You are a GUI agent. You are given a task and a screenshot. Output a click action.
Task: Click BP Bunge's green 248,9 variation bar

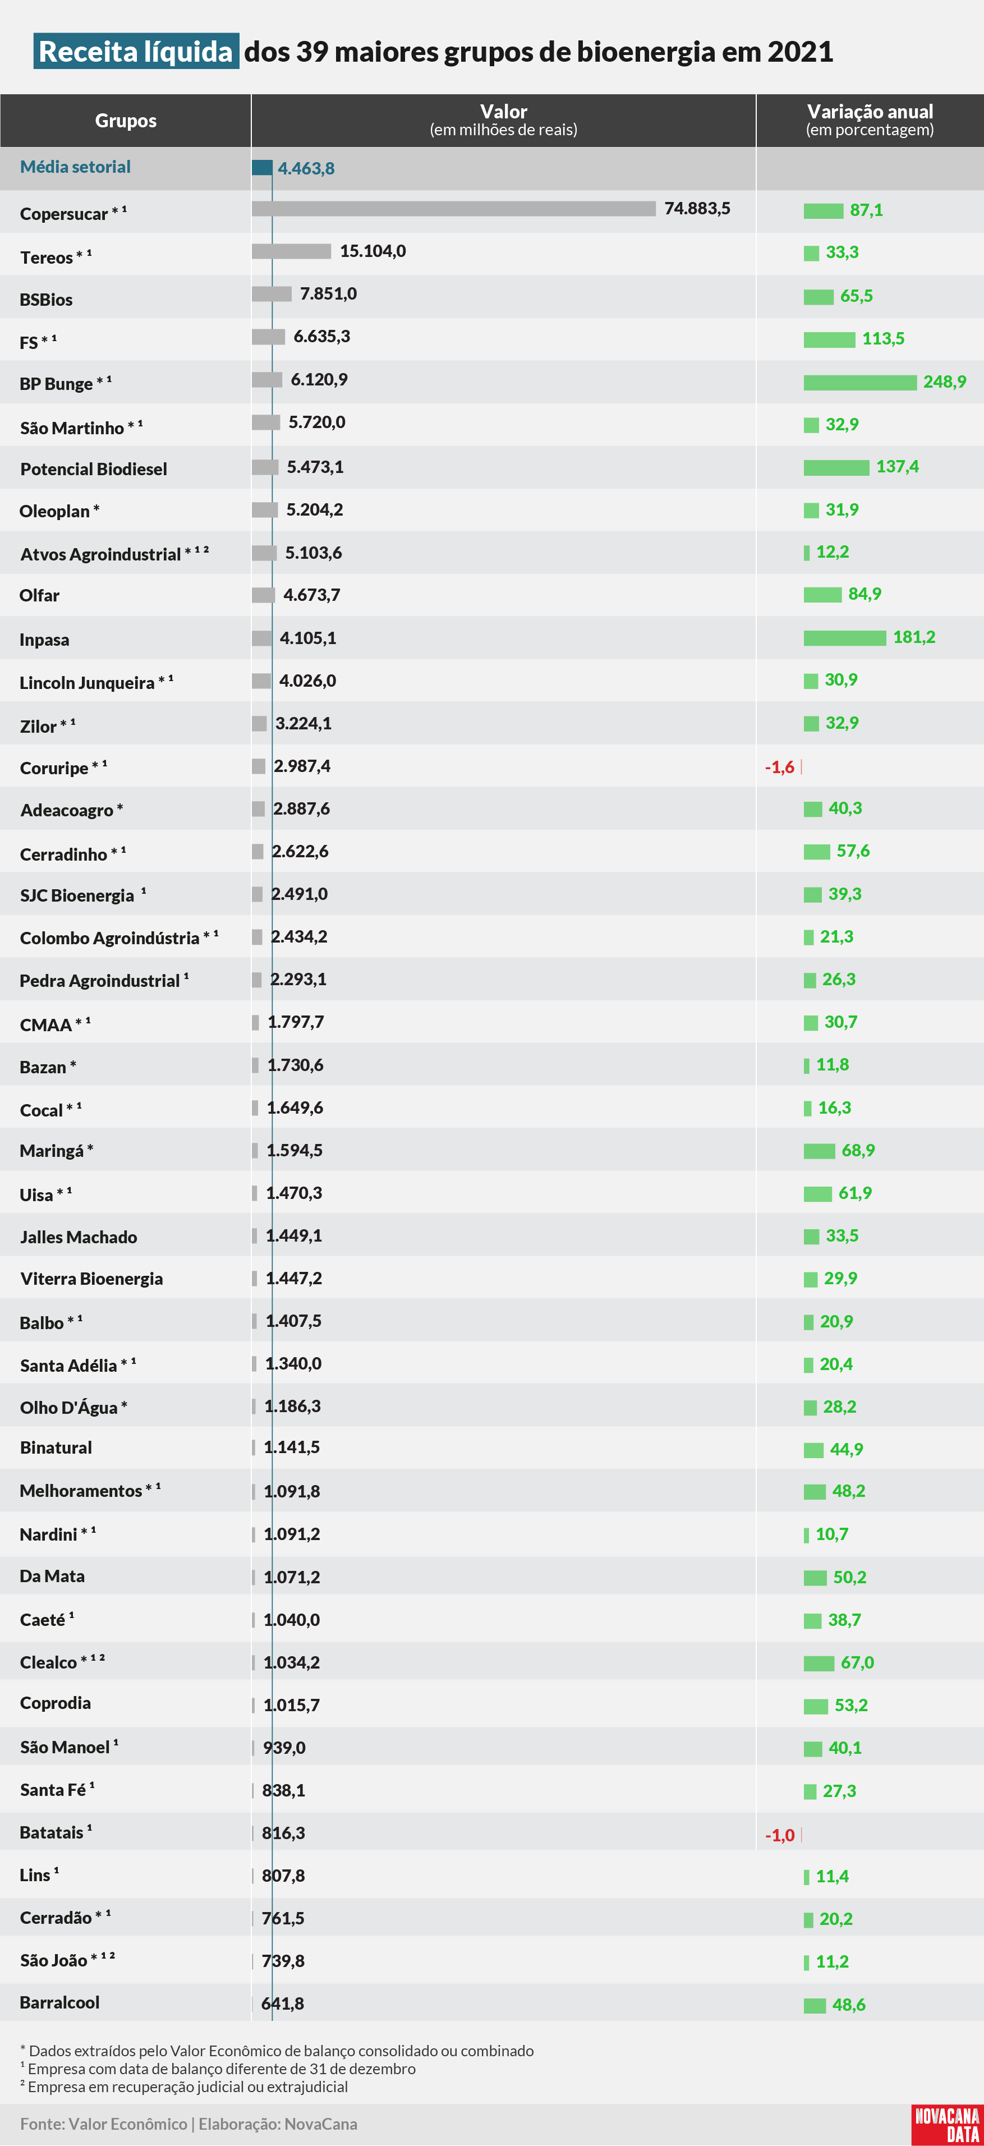click(x=860, y=383)
